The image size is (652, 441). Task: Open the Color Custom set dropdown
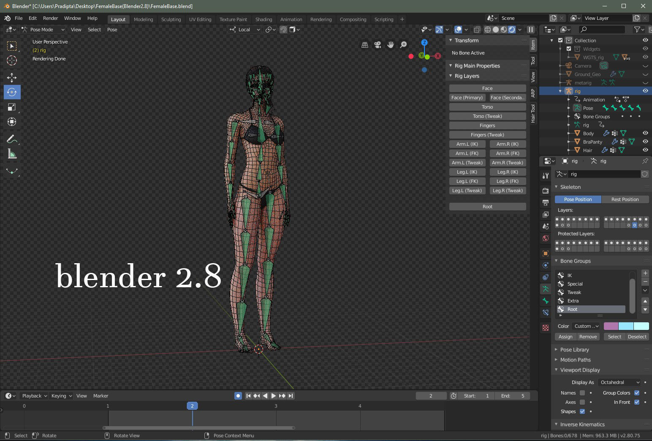click(x=586, y=326)
